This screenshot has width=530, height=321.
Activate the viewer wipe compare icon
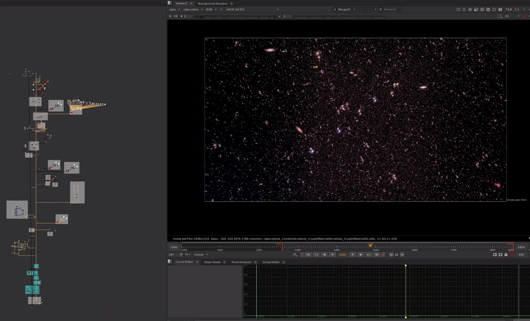coord(470,9)
